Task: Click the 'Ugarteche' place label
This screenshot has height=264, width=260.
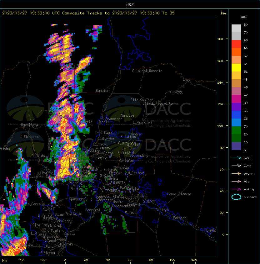Action: (77, 199)
